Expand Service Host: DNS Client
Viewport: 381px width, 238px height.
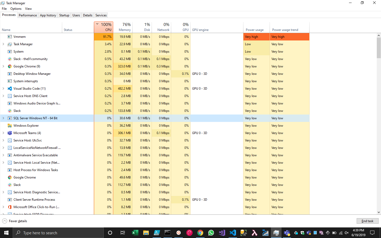[x=3, y=96]
